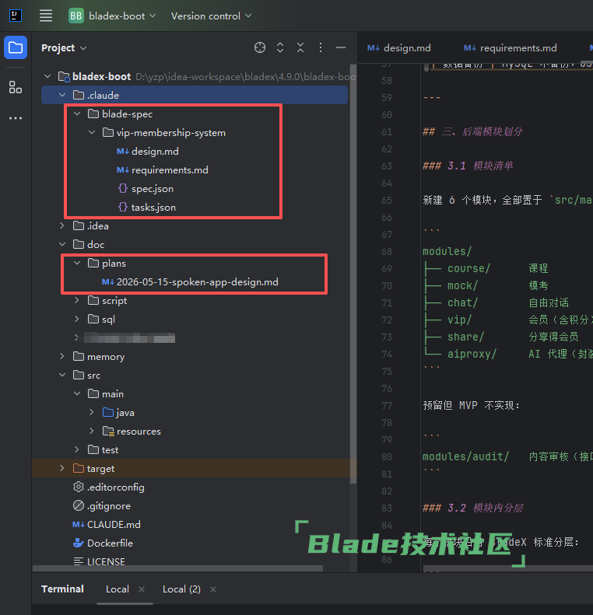The height and width of the screenshot is (615, 593).
Task: Open design.md in project tree
Action: tap(155, 152)
